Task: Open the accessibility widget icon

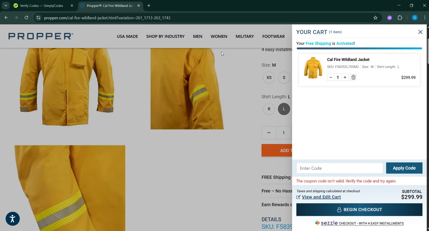Action: click(x=13, y=219)
